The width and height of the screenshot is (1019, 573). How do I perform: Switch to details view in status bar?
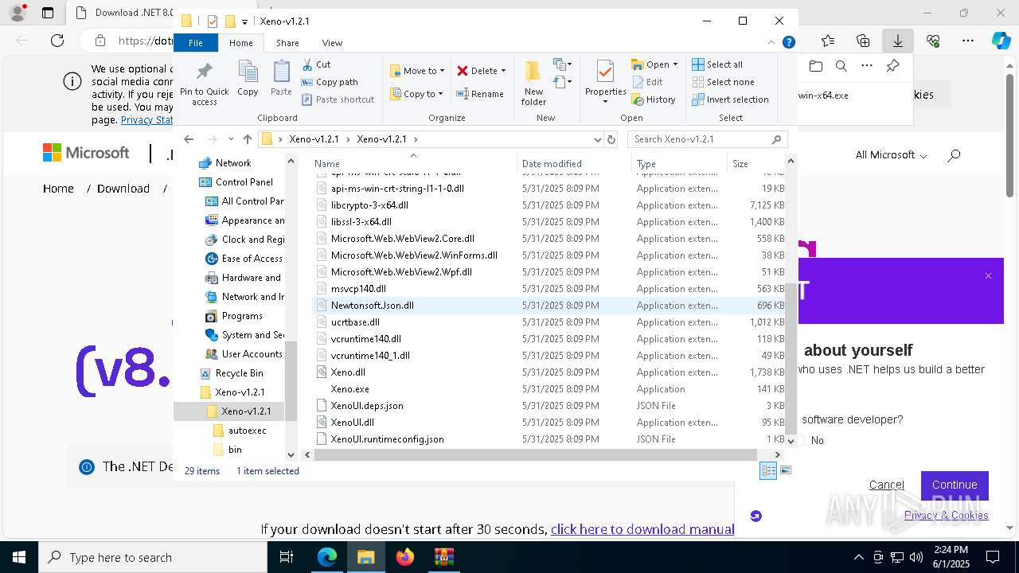[x=768, y=470]
